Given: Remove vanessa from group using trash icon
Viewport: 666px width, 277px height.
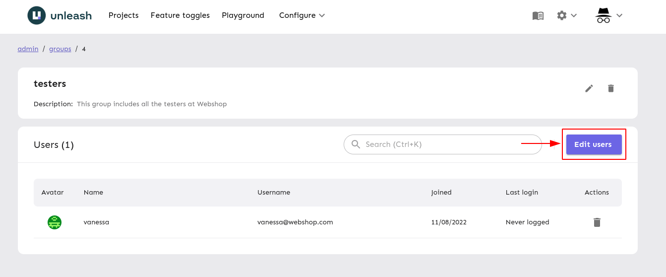Looking at the screenshot, I should [x=597, y=222].
